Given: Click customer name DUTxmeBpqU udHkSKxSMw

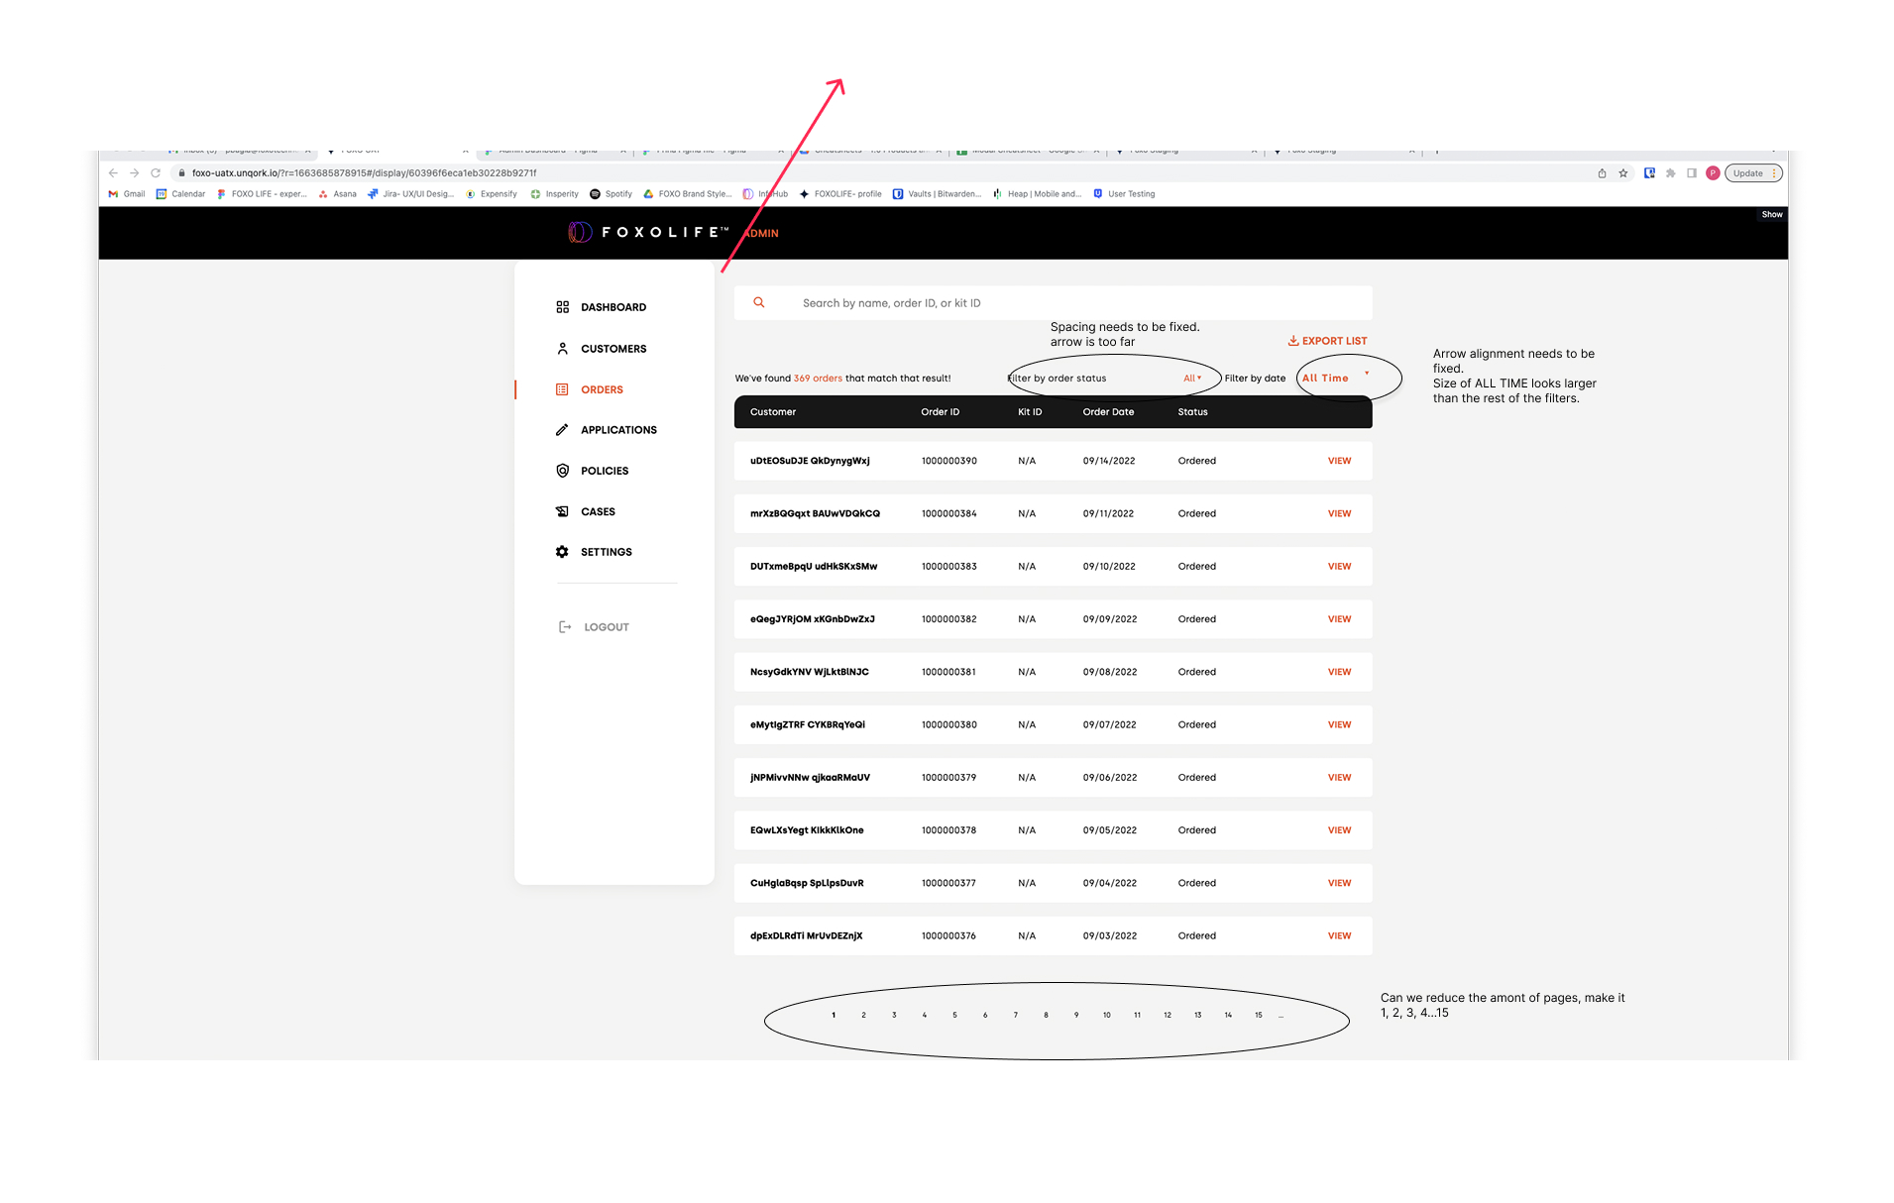Looking at the screenshot, I should pos(814,567).
